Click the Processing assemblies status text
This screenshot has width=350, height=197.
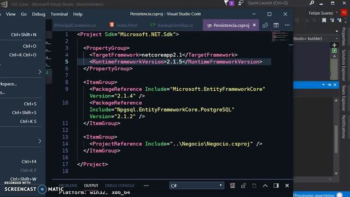314,195
